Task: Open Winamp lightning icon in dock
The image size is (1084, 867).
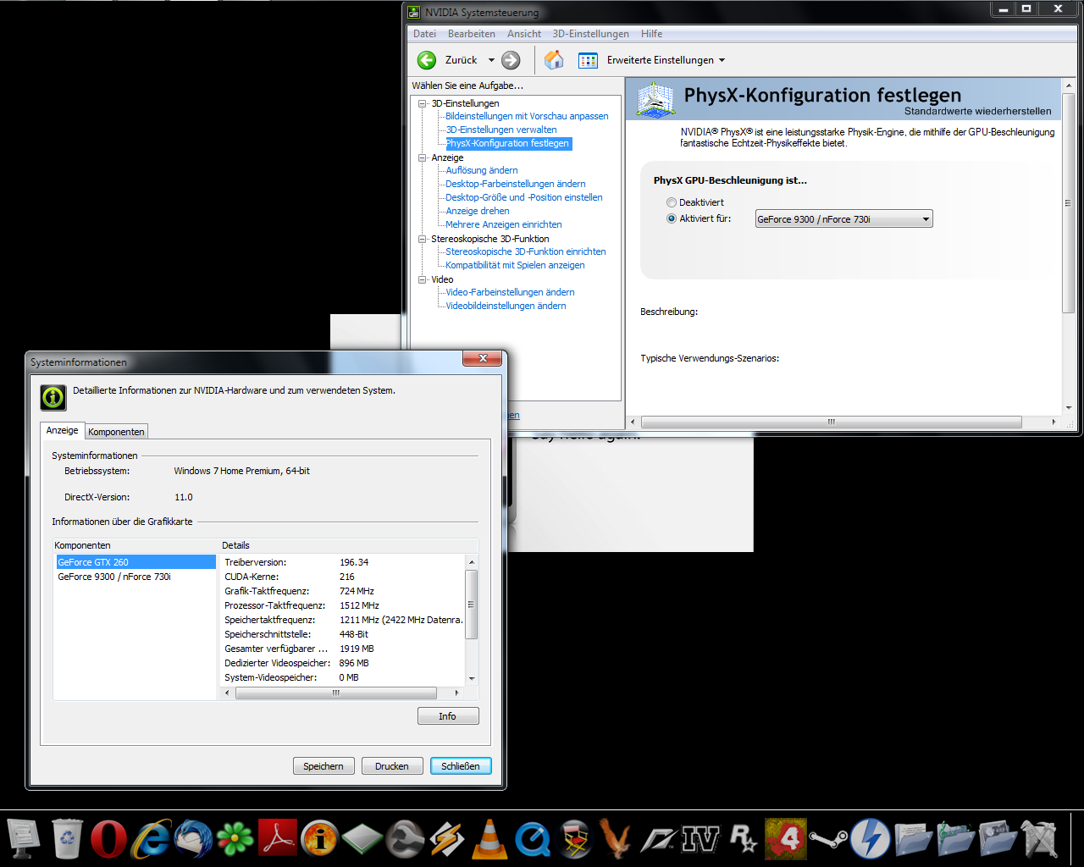Action: pos(447,839)
